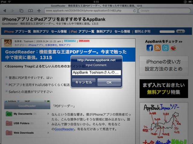Click the 無料アプリ特集 black banner

coord(164,88)
